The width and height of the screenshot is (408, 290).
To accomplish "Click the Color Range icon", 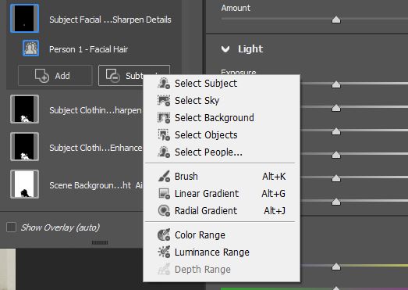I will pos(164,235).
